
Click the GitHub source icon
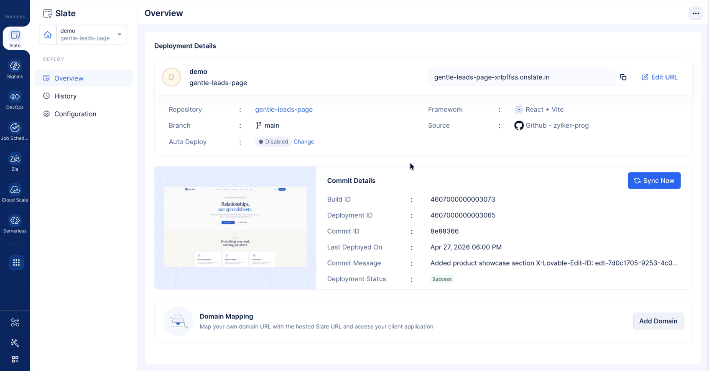tap(519, 126)
